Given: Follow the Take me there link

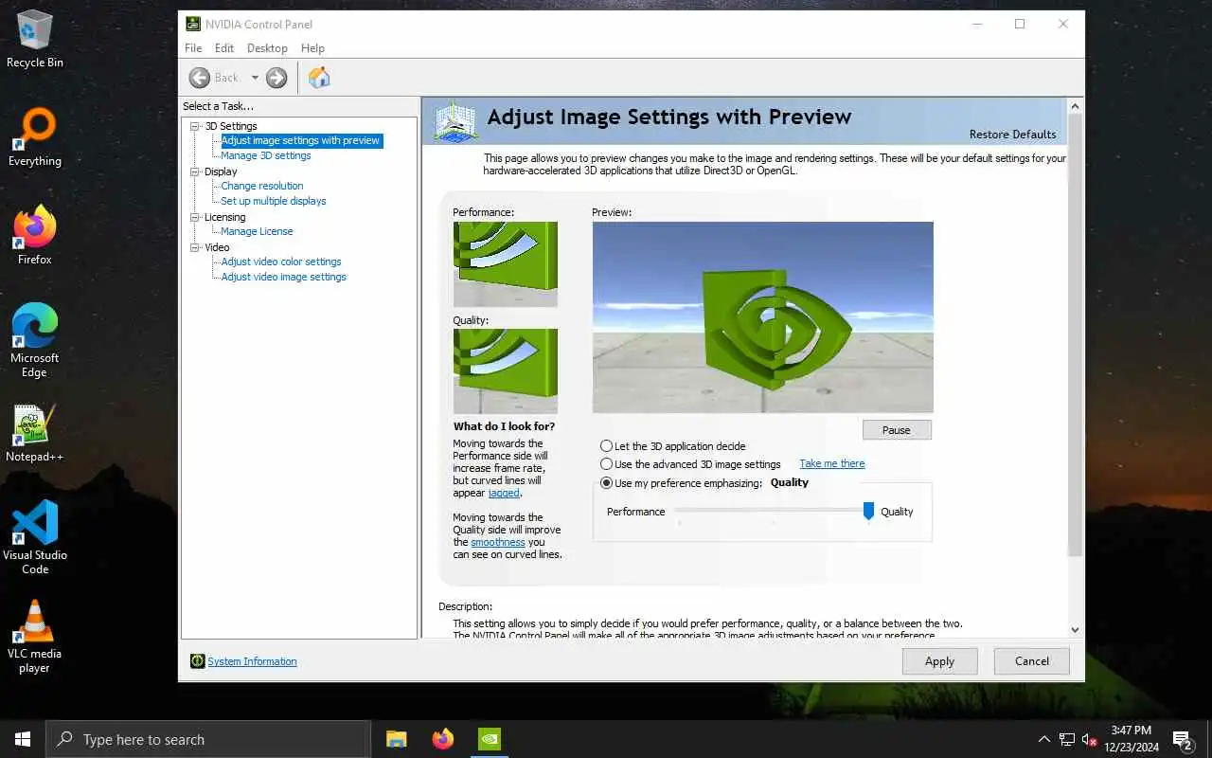Looking at the screenshot, I should pyautogui.click(x=832, y=463).
